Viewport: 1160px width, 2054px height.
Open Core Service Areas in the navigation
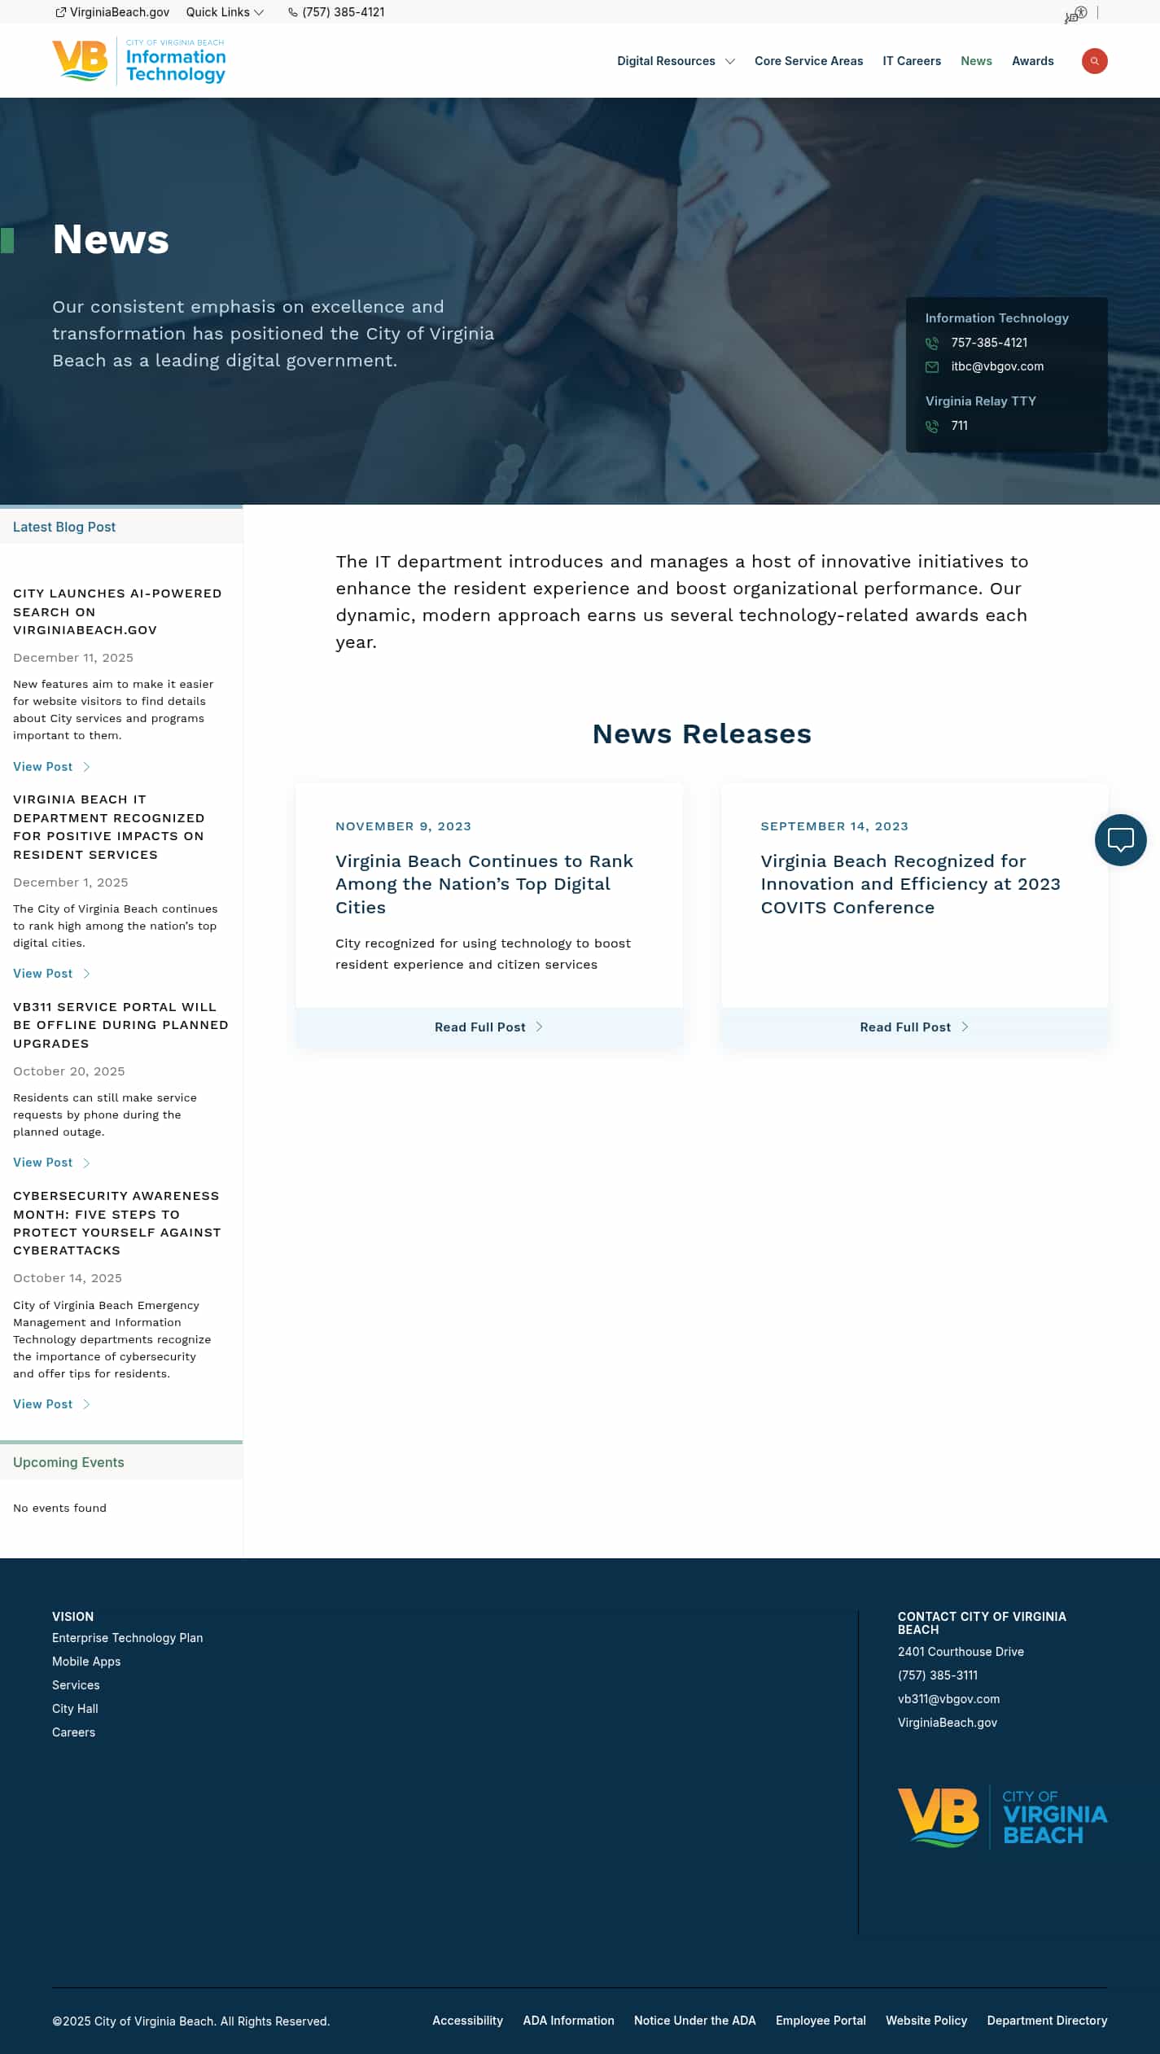pyautogui.click(x=808, y=61)
